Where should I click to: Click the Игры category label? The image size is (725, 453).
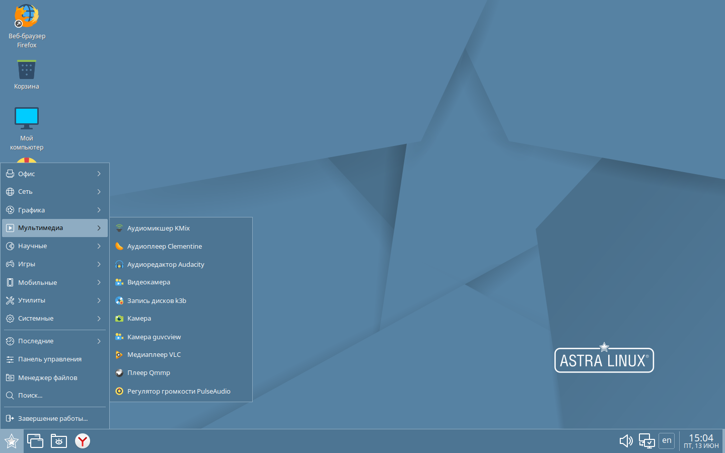(27, 264)
